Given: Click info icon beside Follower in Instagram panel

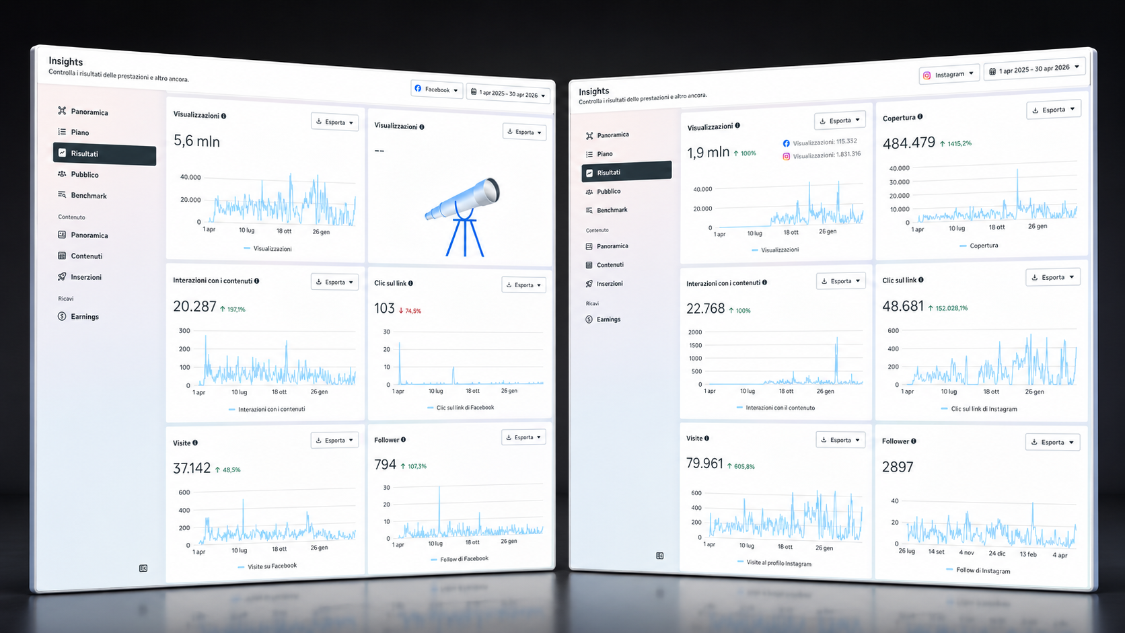Looking at the screenshot, I should tap(913, 441).
